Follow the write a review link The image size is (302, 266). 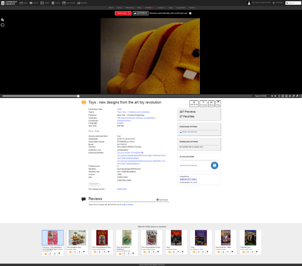[127, 205]
